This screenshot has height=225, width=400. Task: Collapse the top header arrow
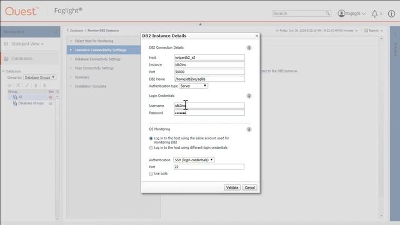(200, 24)
